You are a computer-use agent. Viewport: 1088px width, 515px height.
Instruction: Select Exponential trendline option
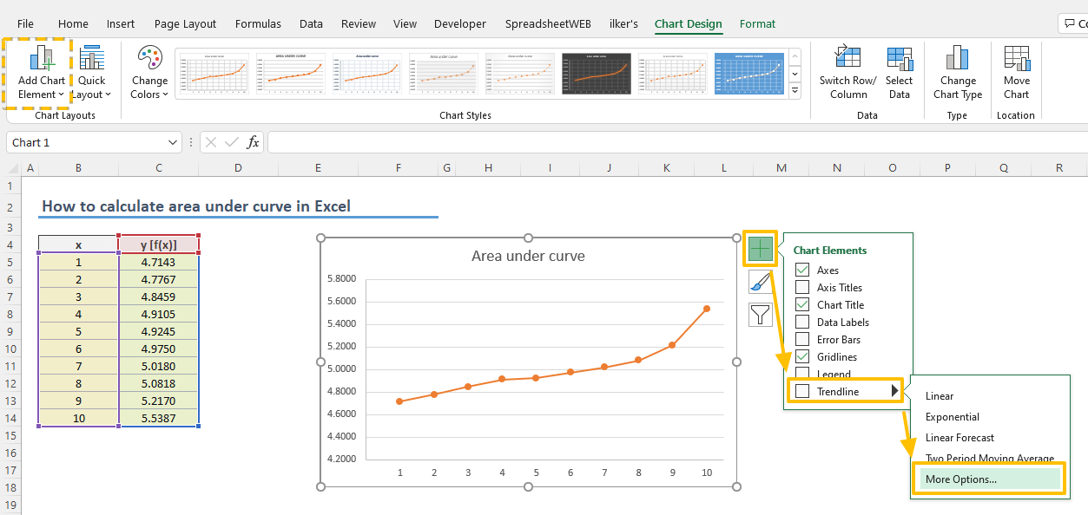(952, 416)
